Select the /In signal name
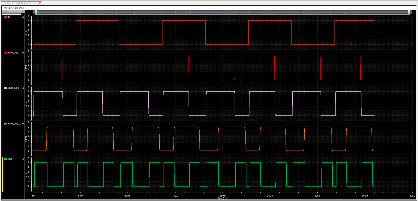Image resolution: width=418 pixels, height=201 pixels. (9, 17)
